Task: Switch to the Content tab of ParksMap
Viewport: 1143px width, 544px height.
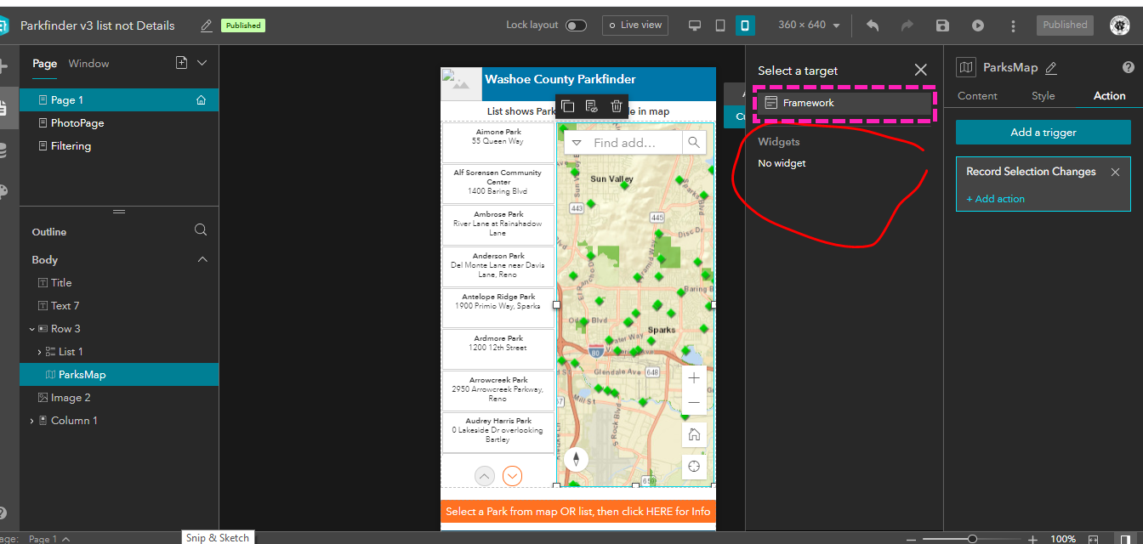Action: [976, 95]
